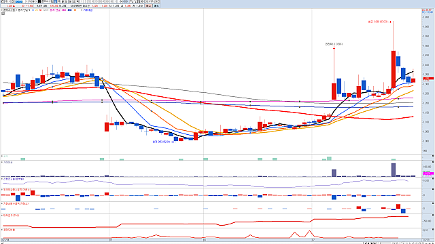Click the magenta 종가 단순 240 legend

point(58,10)
